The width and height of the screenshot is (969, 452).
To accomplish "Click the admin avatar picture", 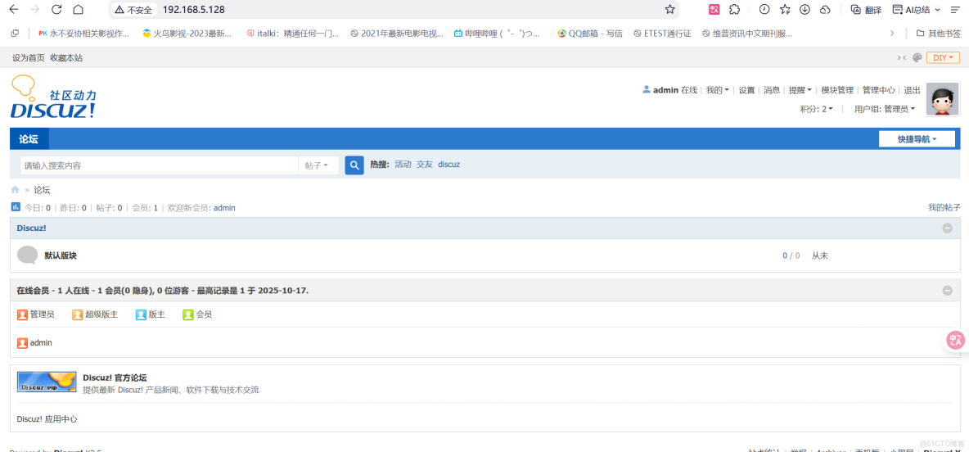I will [x=943, y=99].
